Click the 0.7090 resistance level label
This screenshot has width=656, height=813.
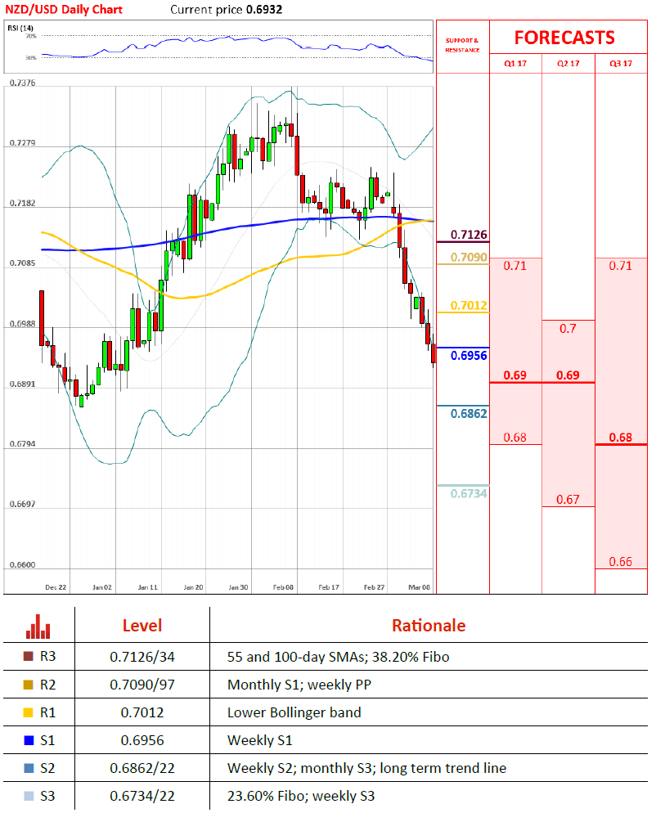pyautogui.click(x=469, y=257)
